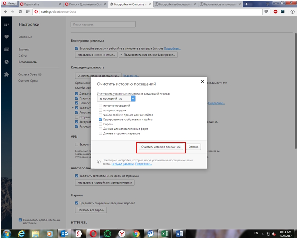
Task: Open new tab with plus button
Action: 247,4
